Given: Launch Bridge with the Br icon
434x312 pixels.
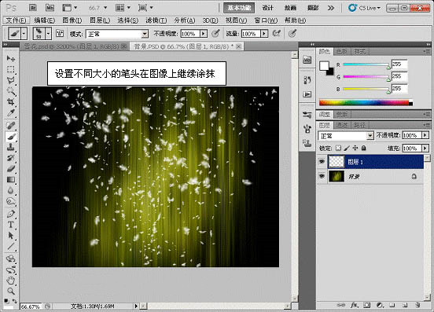Looking at the screenshot, I should pyautogui.click(x=33, y=8).
